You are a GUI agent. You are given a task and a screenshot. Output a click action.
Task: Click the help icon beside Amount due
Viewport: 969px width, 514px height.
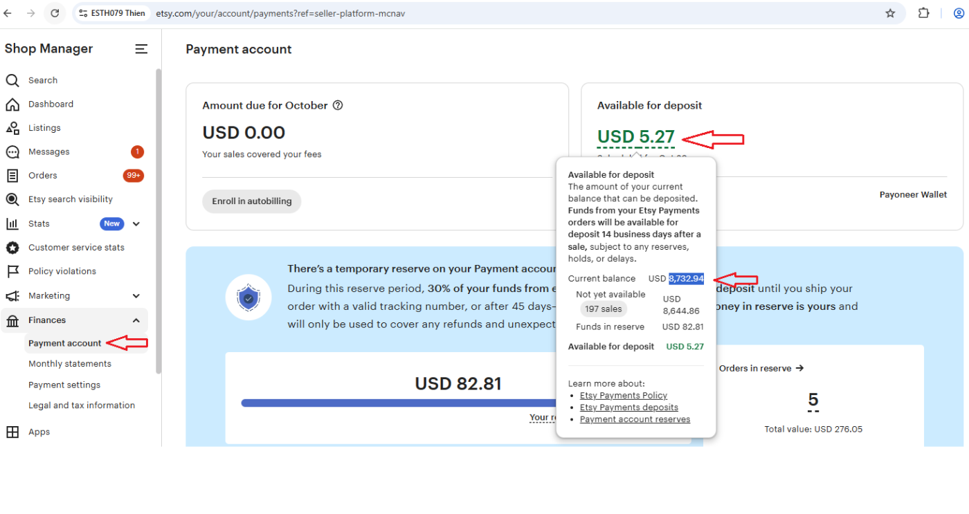338,106
